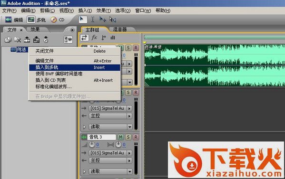Image resolution: width=285 pixels, height=179 pixels.
Task: Open the 编辑(E) menu
Action: coord(28,11)
